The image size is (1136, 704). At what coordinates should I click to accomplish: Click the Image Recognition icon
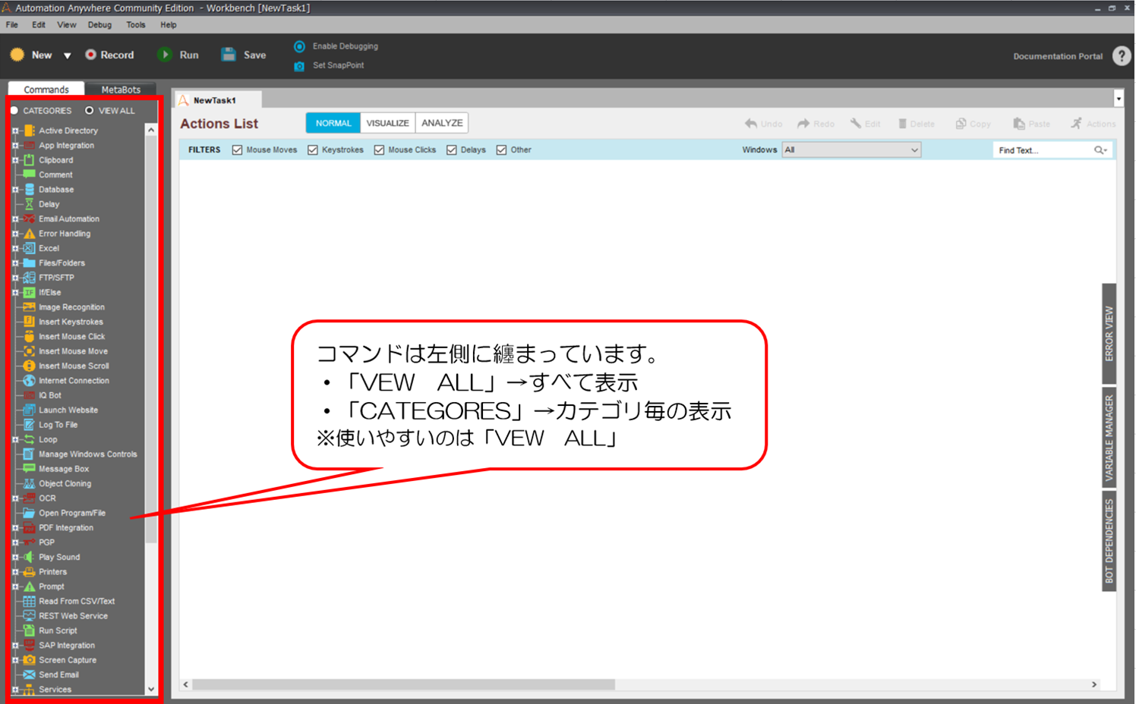click(29, 307)
